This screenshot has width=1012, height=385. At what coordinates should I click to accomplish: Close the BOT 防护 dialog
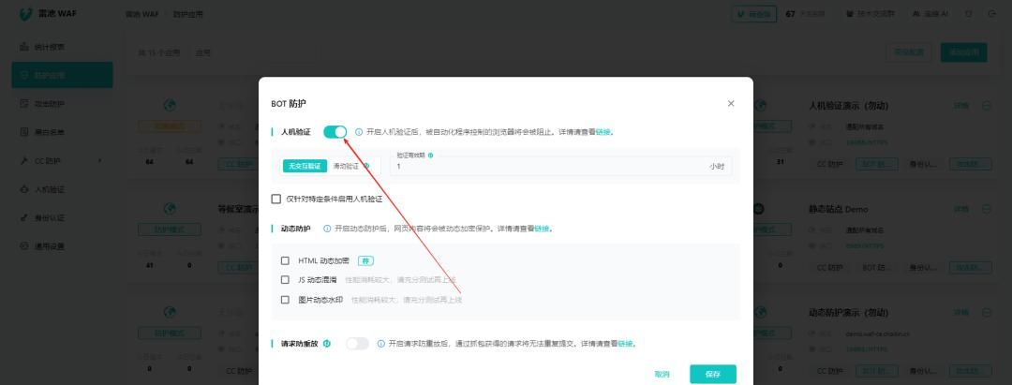(x=731, y=103)
